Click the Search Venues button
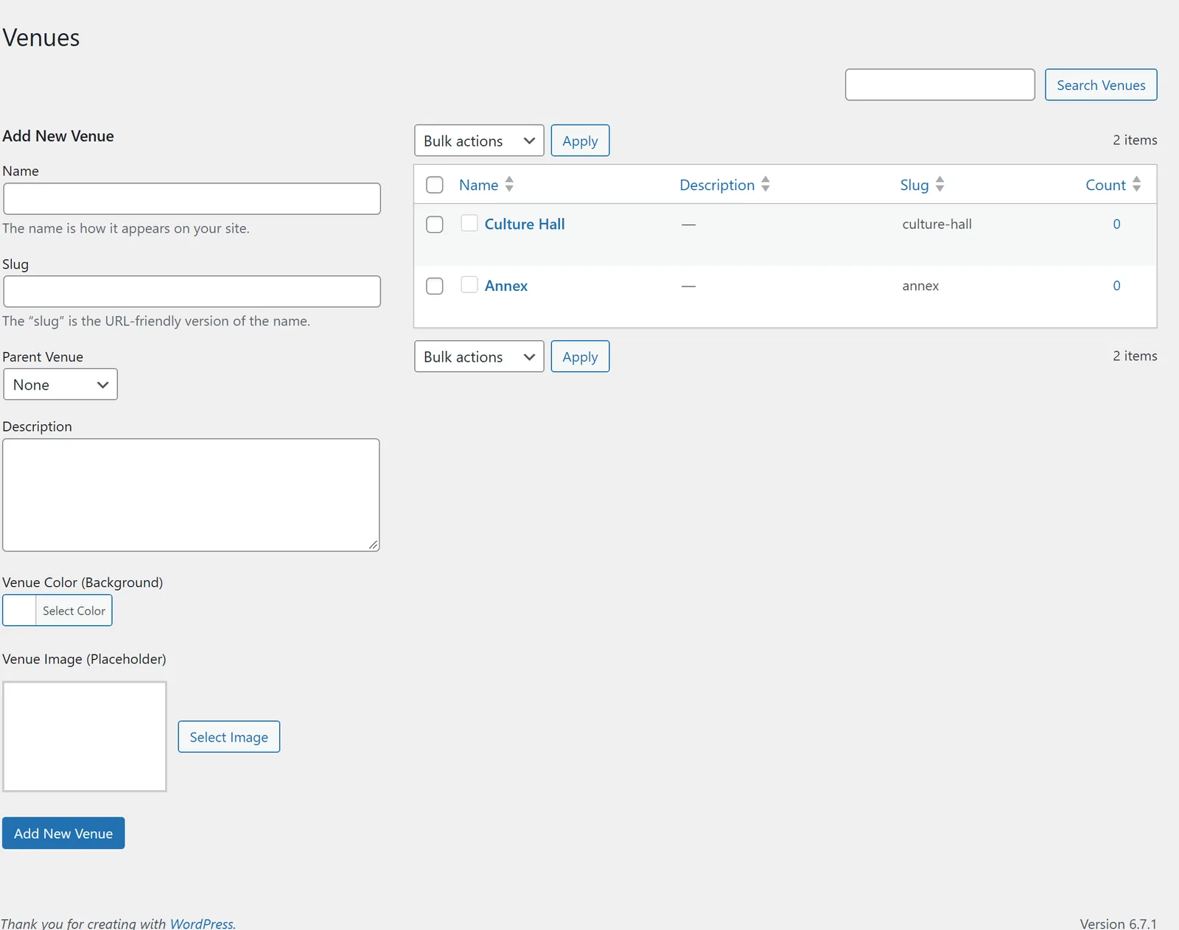The width and height of the screenshot is (1179, 930). pyautogui.click(x=1101, y=85)
